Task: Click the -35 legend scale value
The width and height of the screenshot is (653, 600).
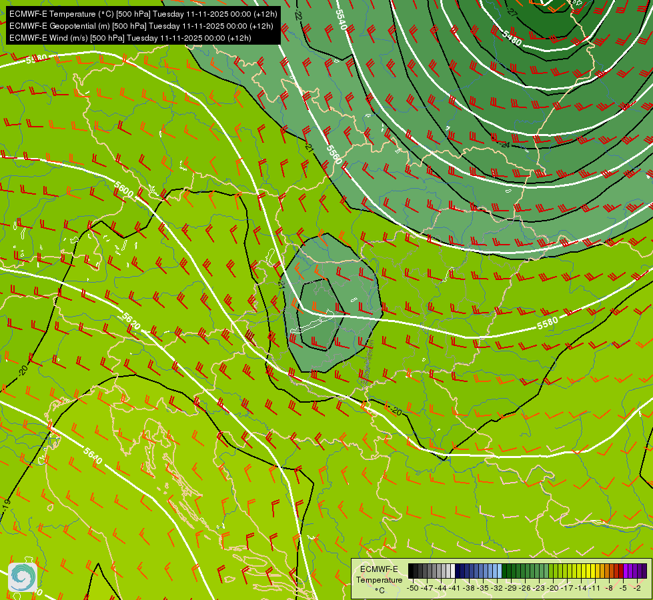Action: (483, 588)
